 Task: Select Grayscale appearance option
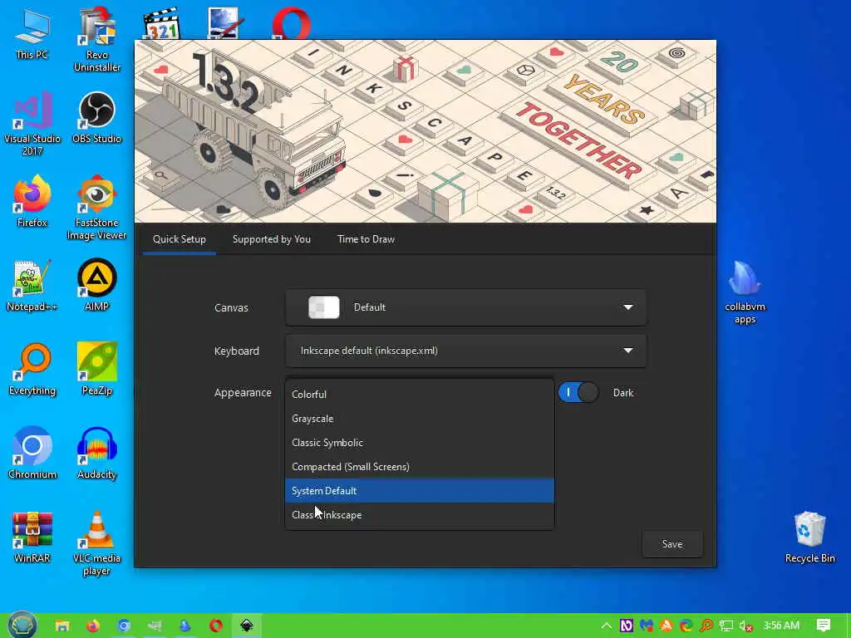point(420,419)
